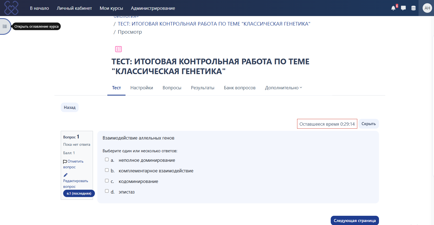
Task: Switch to the Результаты tab
Action: click(203, 88)
